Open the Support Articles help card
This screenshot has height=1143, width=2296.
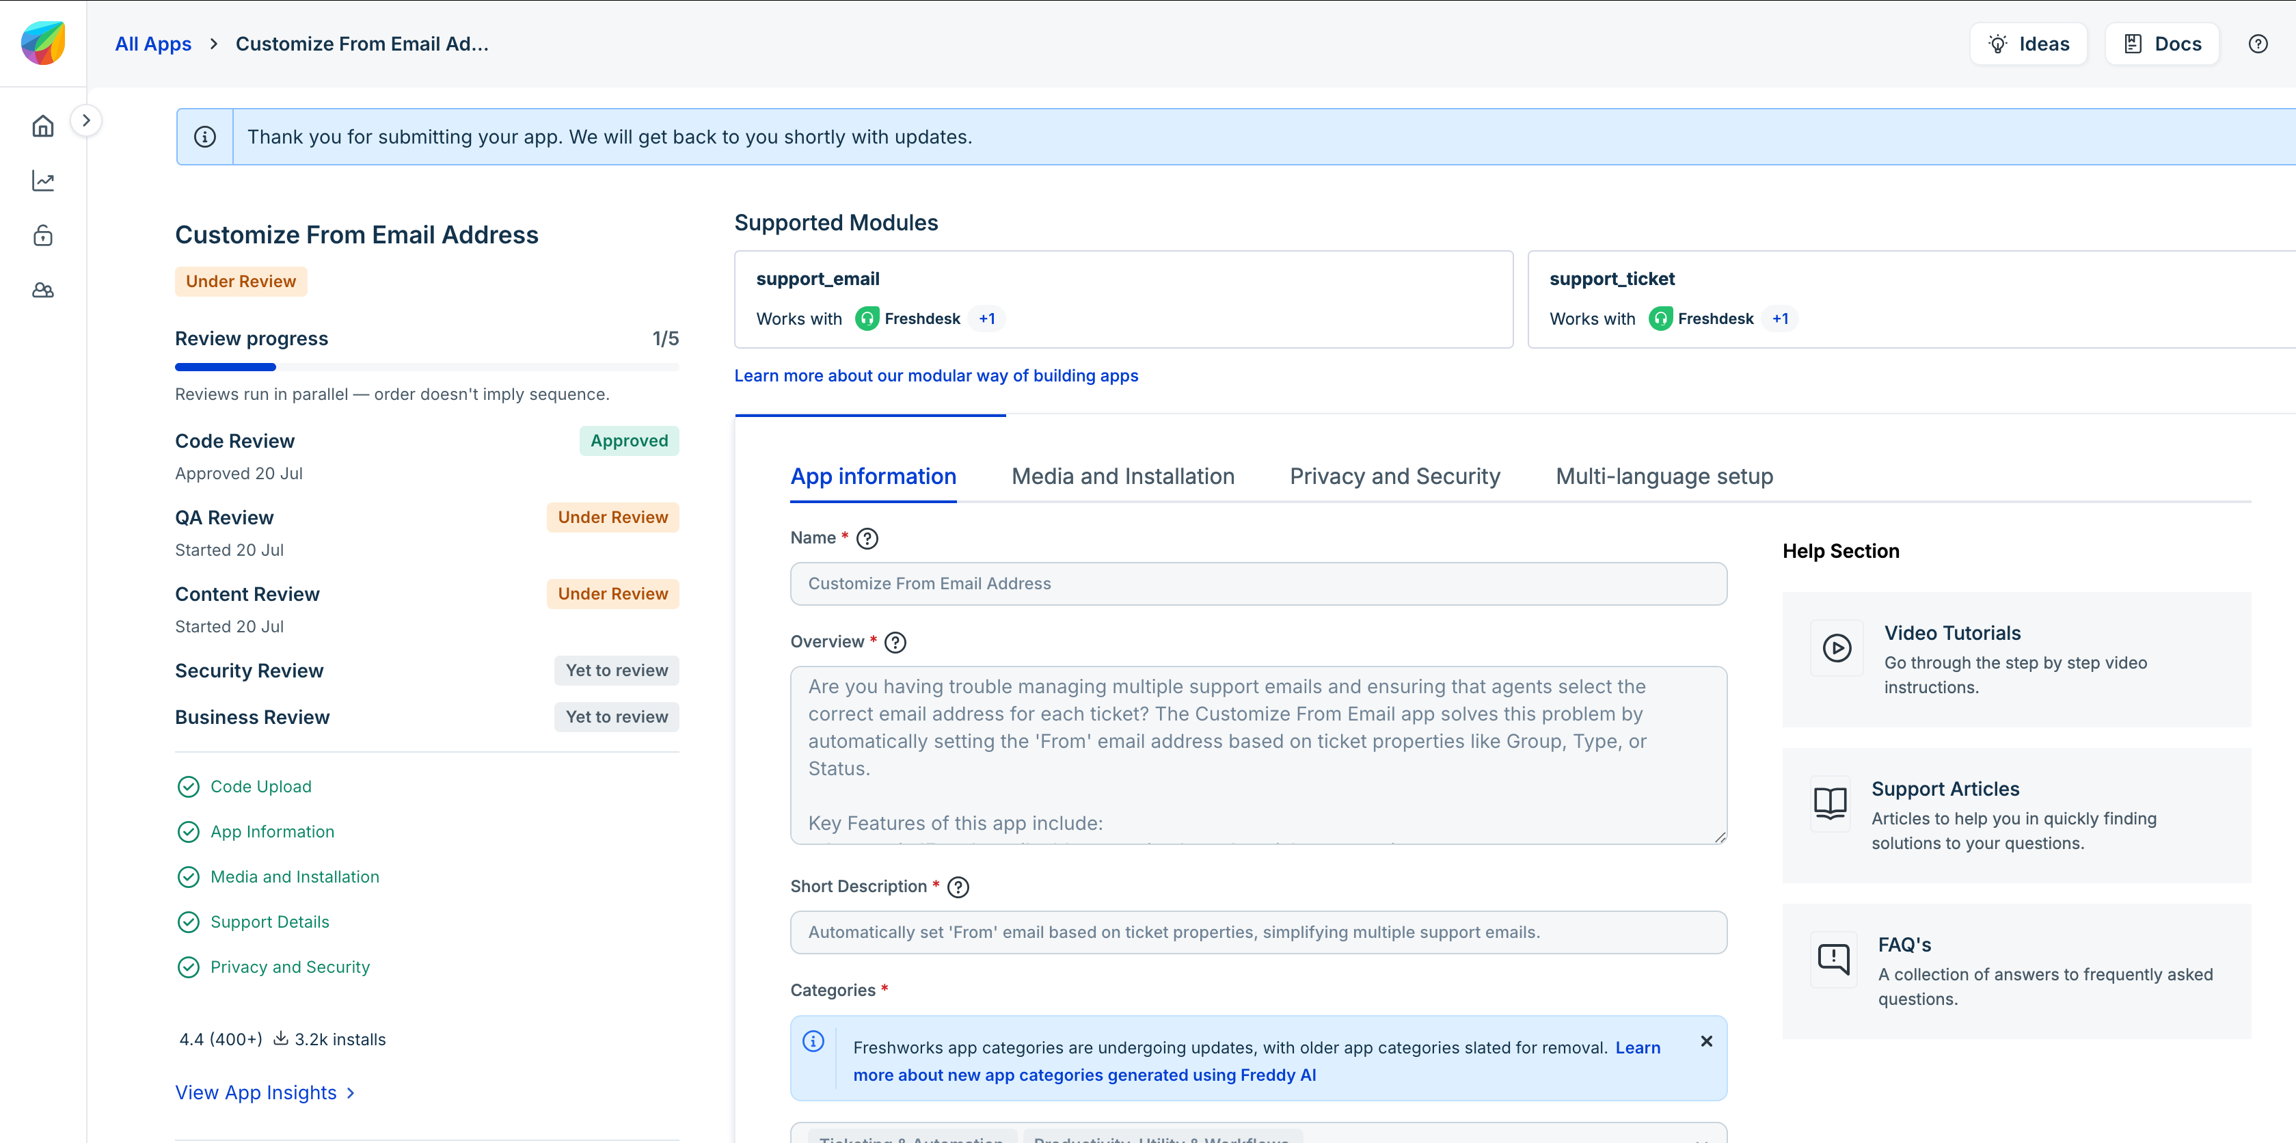pos(2016,816)
